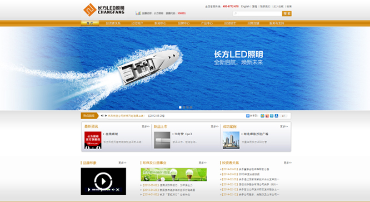Share via the red Weibo icon

pos(267,116)
